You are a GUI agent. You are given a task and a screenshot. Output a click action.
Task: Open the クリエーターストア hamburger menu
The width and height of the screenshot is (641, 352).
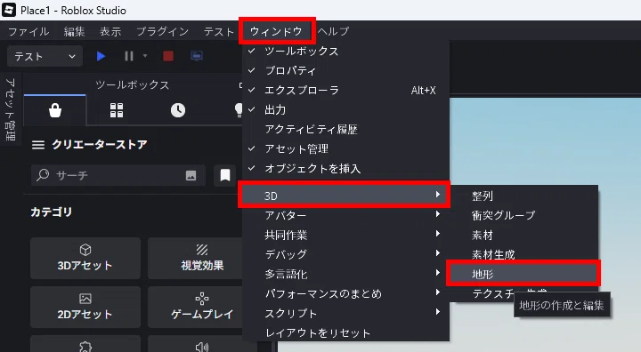pos(38,145)
